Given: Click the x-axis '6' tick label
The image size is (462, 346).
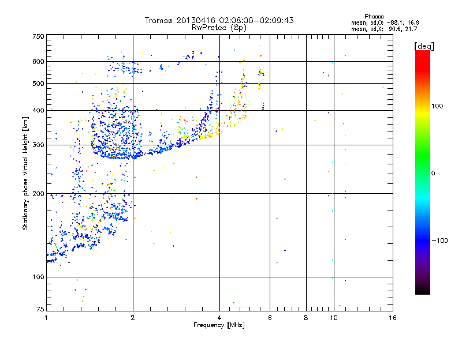Looking at the screenshot, I should pyautogui.click(x=270, y=318).
